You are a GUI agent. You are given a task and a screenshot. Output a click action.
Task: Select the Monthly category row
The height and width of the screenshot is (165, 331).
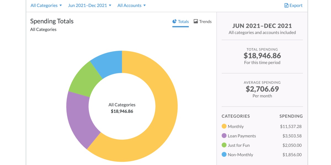[262, 127]
